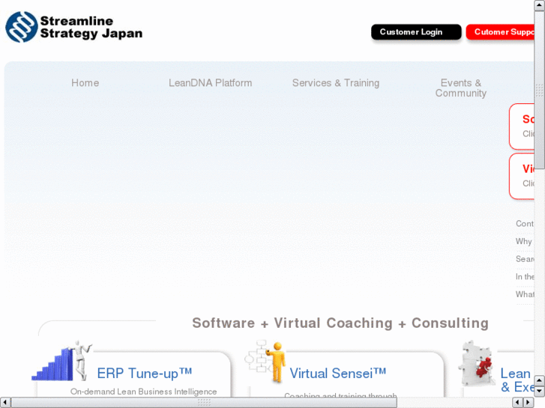The image size is (545, 408).
Task: Open the 'What' sidebar link
Action: pos(525,294)
